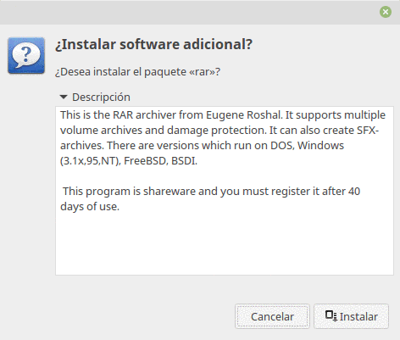Click blank space below the description text

click(225, 243)
